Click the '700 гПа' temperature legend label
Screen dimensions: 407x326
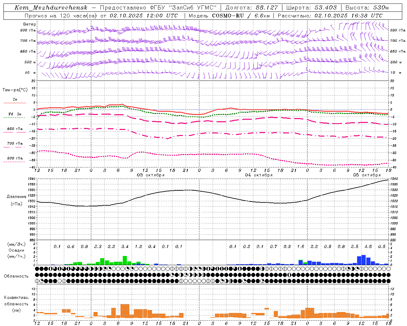pyautogui.click(x=15, y=144)
